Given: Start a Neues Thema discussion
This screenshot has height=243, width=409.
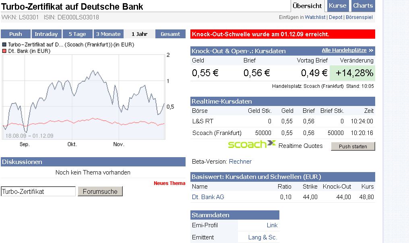Looking at the screenshot, I should [169, 183].
